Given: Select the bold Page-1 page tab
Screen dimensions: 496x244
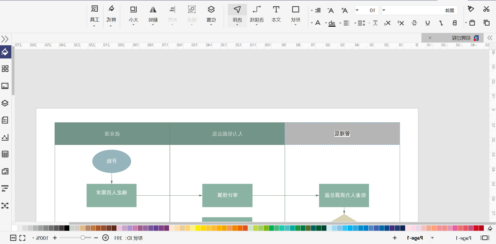Looking at the screenshot, I should (x=415, y=238).
